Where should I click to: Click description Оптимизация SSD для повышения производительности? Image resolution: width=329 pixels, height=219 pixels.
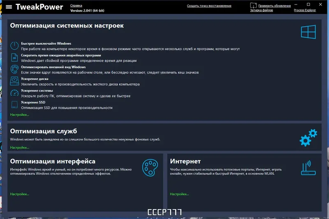[67, 108]
